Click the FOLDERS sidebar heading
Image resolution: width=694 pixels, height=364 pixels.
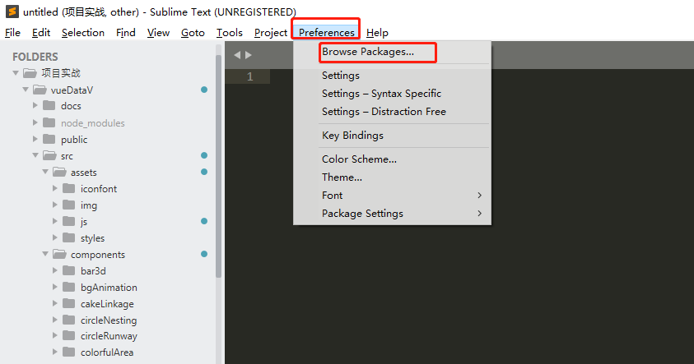click(35, 57)
